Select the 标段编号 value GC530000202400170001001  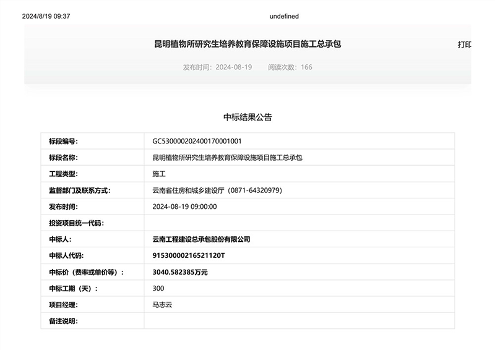pyautogui.click(x=201, y=142)
